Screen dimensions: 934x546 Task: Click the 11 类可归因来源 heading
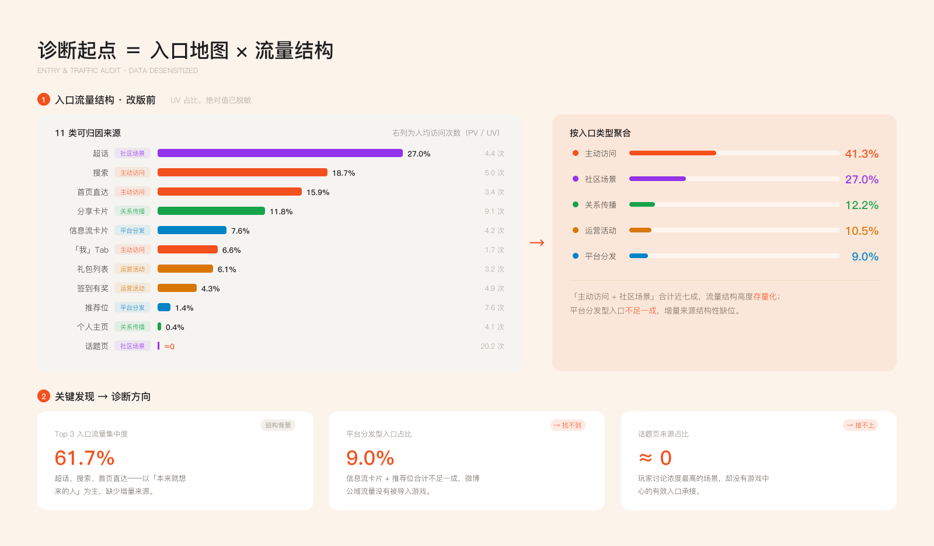[88, 133]
